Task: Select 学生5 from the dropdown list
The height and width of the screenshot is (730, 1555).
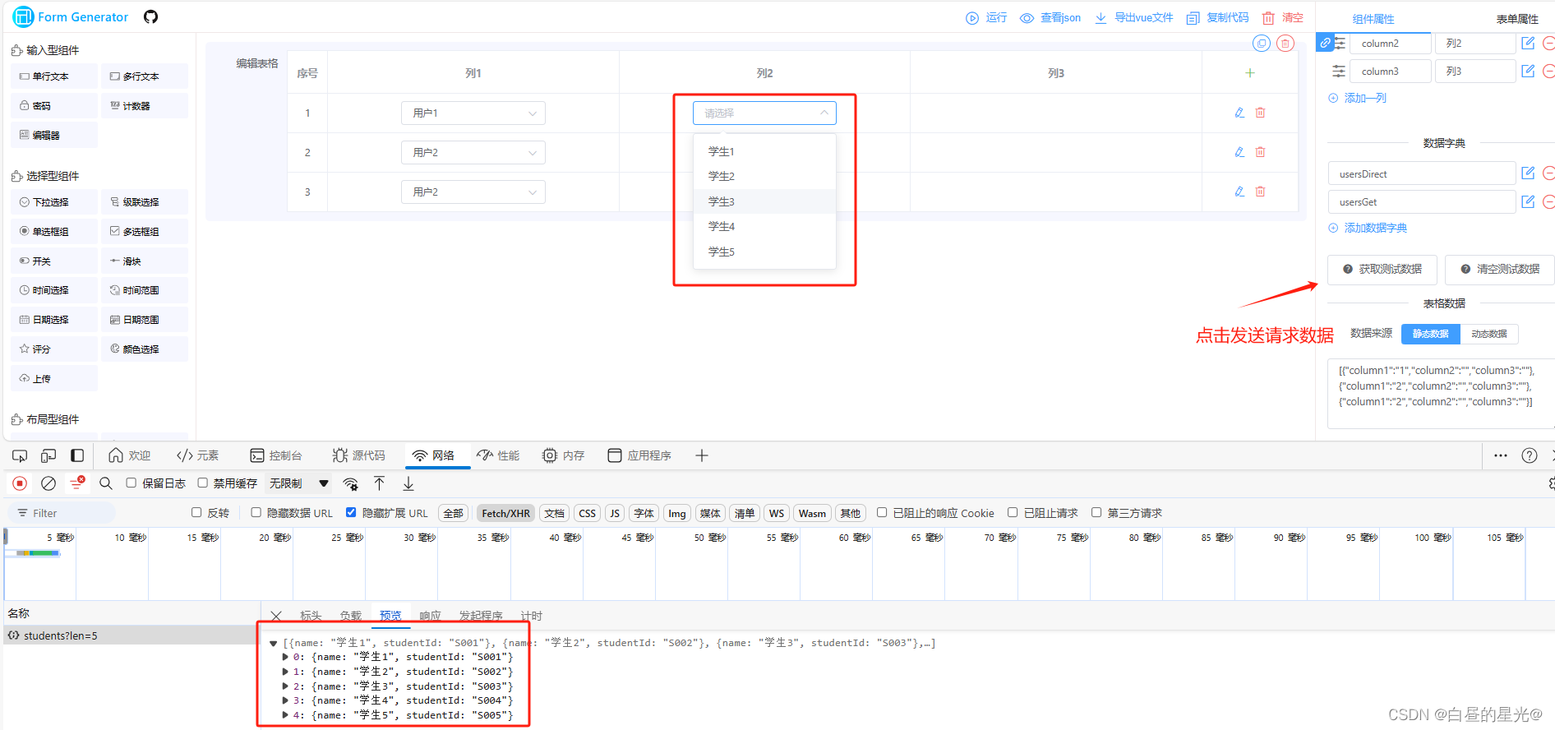Action: coord(764,252)
